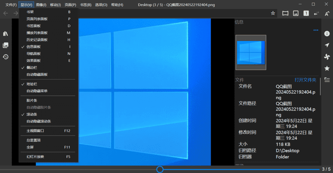The image size is (333, 173).
Task: Choose 全屏 in the display menu
Action: click(x=30, y=147)
